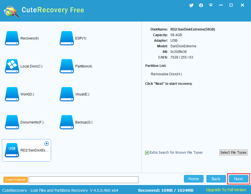The width and height of the screenshot is (251, 194).
Task: Click the RD2:SanDisk USB drive icon
Action: [12, 150]
